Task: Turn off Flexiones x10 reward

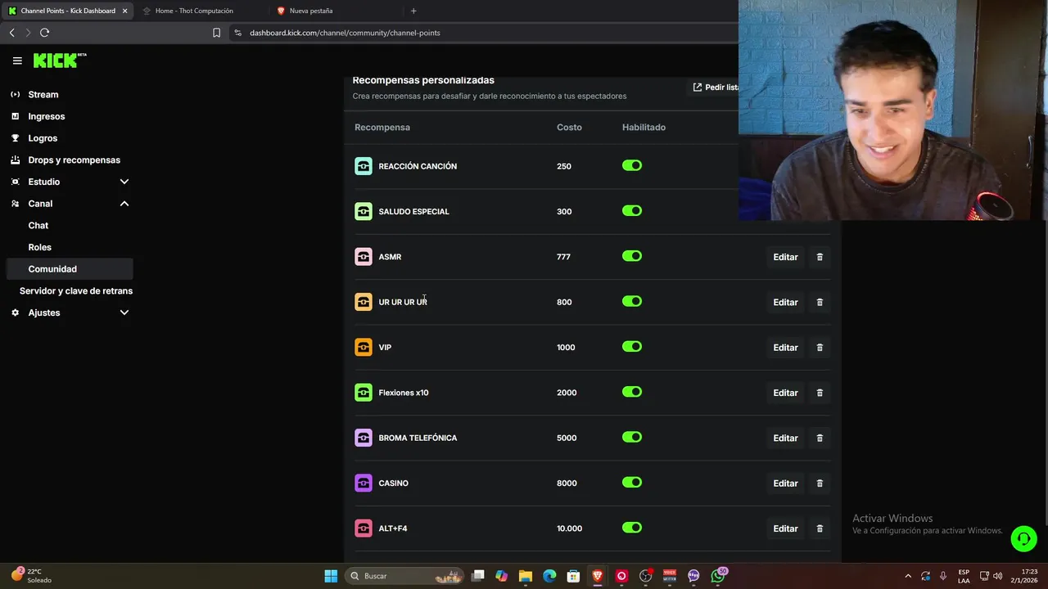Action: (632, 392)
